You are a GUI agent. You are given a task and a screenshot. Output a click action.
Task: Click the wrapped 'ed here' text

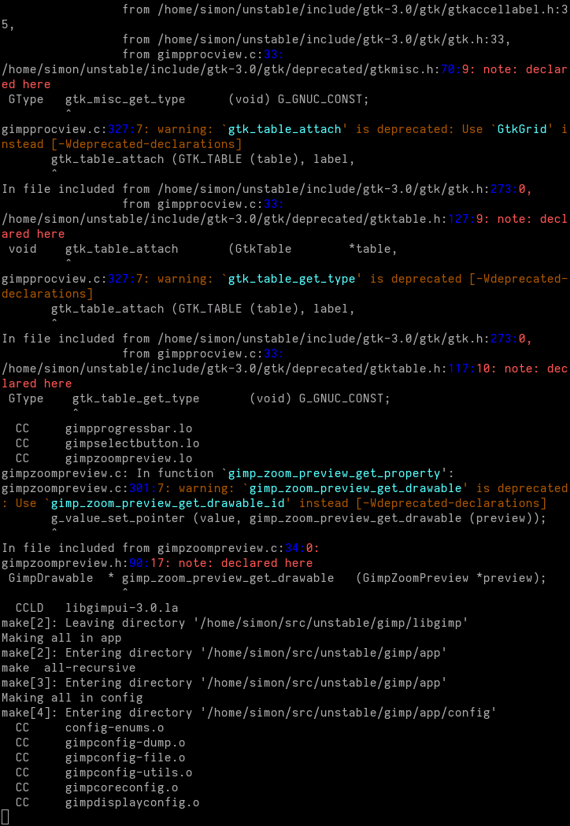(x=26, y=84)
